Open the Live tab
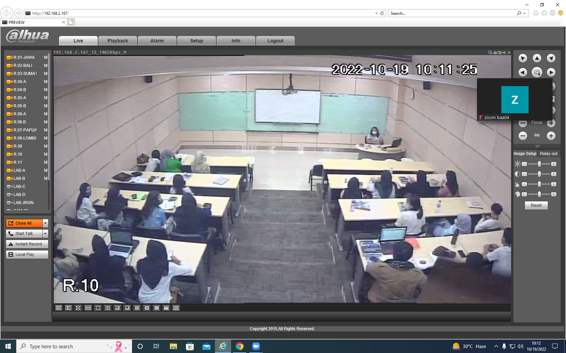The height and width of the screenshot is (353, 566). 78,41
